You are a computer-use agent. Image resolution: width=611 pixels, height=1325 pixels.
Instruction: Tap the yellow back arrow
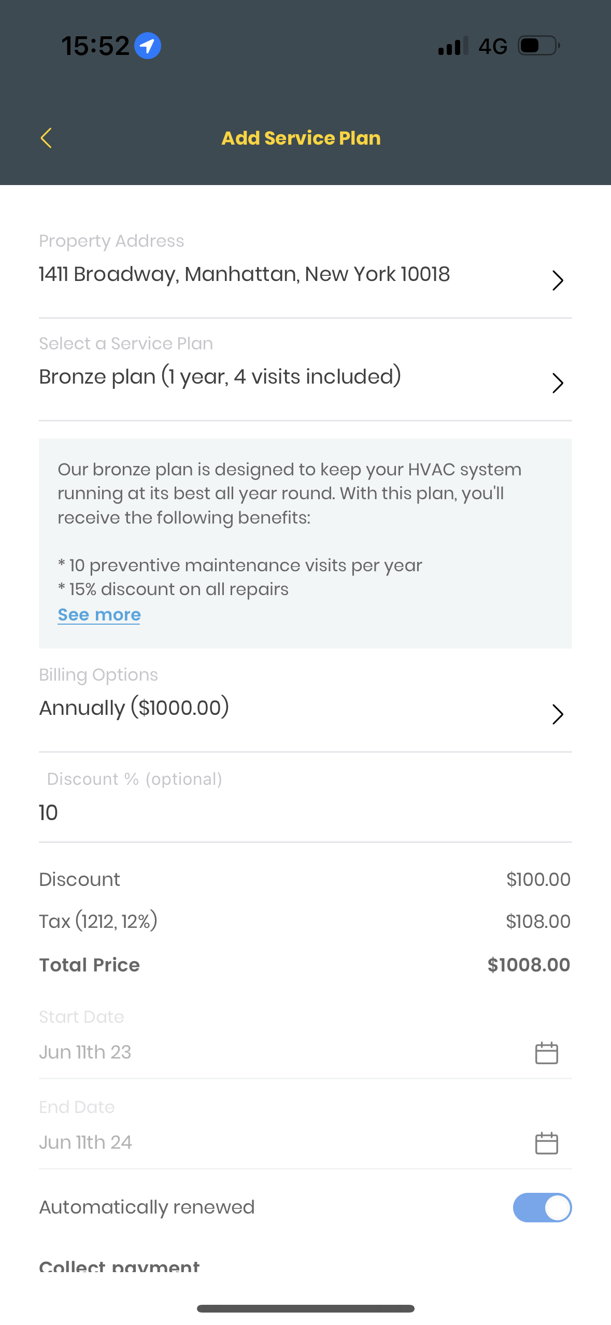46,138
